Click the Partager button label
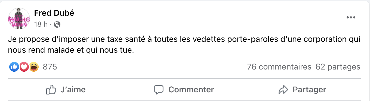 click(x=309, y=90)
